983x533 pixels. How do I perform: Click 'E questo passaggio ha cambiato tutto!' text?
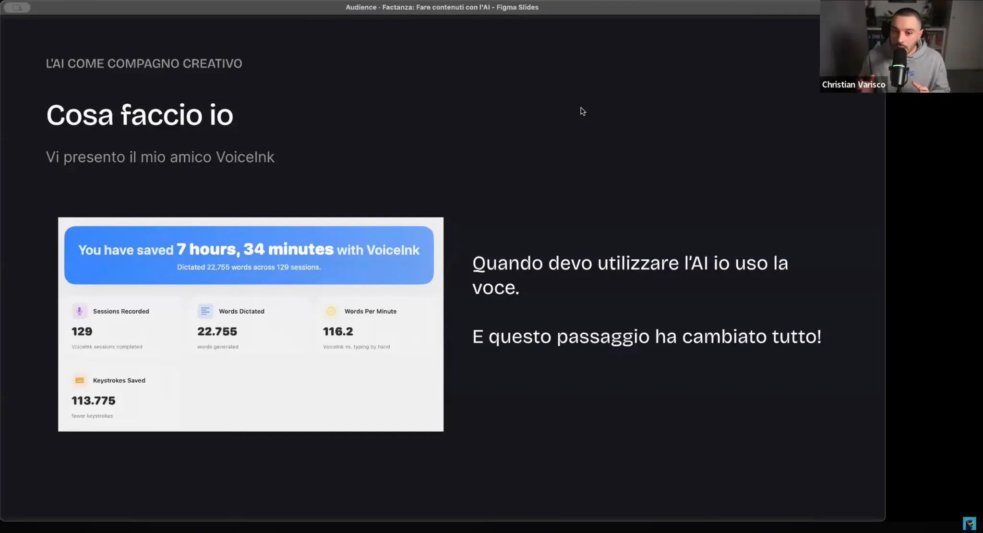point(647,337)
